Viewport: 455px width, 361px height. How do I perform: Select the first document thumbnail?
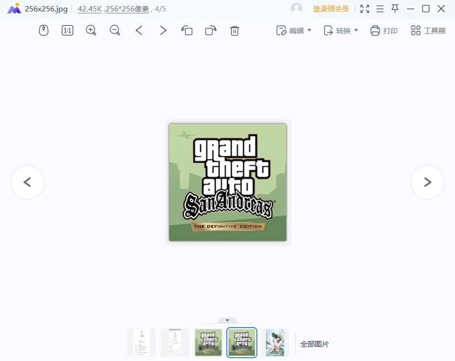(142, 342)
